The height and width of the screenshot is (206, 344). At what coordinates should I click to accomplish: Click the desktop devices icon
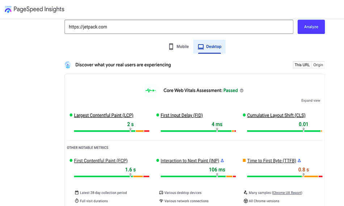tap(161, 193)
